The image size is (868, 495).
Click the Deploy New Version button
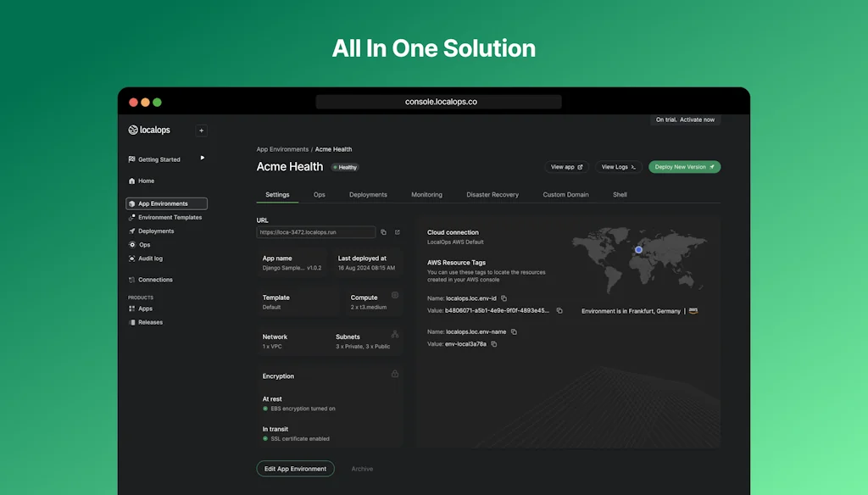point(684,167)
